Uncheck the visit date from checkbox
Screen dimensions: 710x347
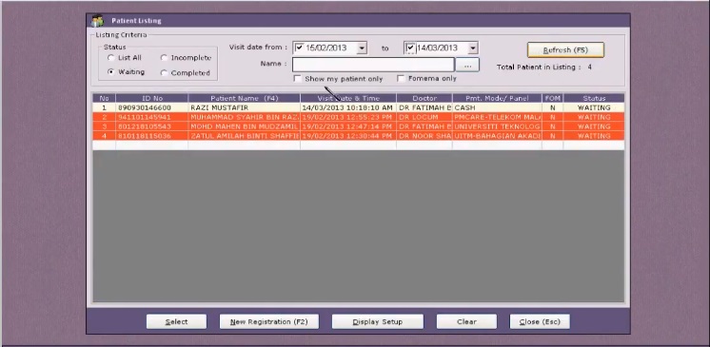coord(299,48)
